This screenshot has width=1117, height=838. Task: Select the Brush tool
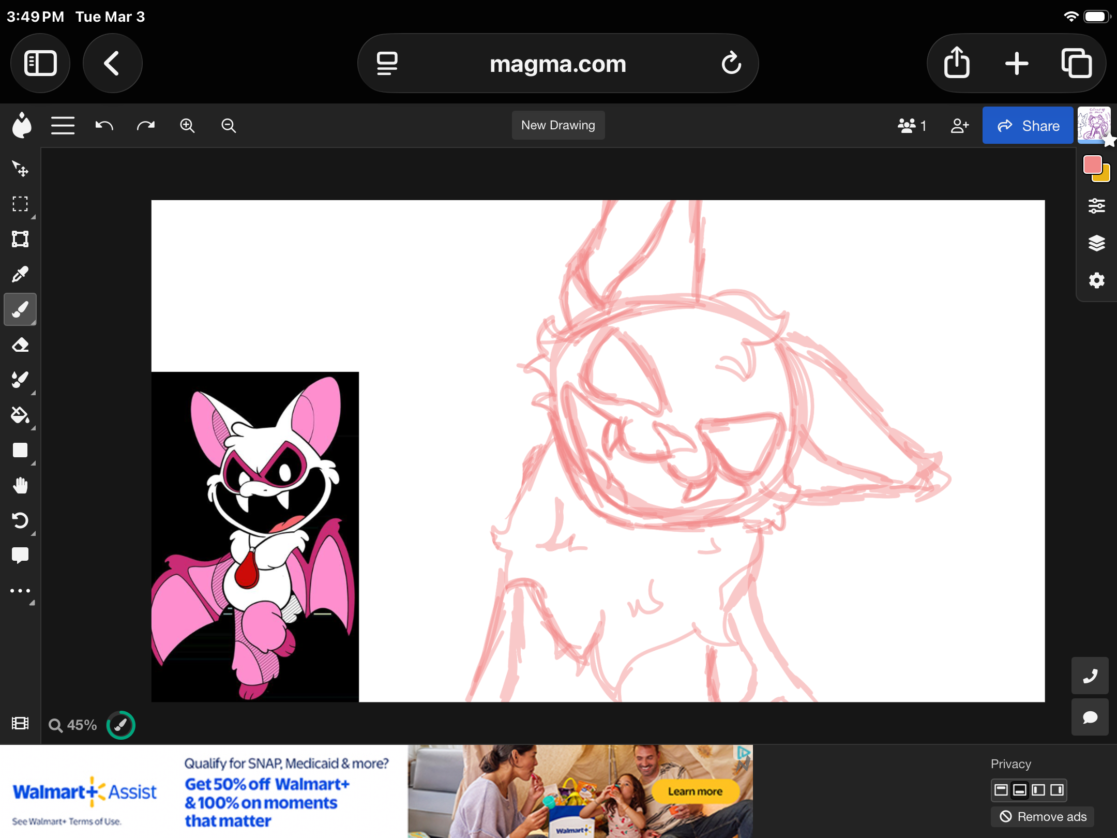click(20, 309)
